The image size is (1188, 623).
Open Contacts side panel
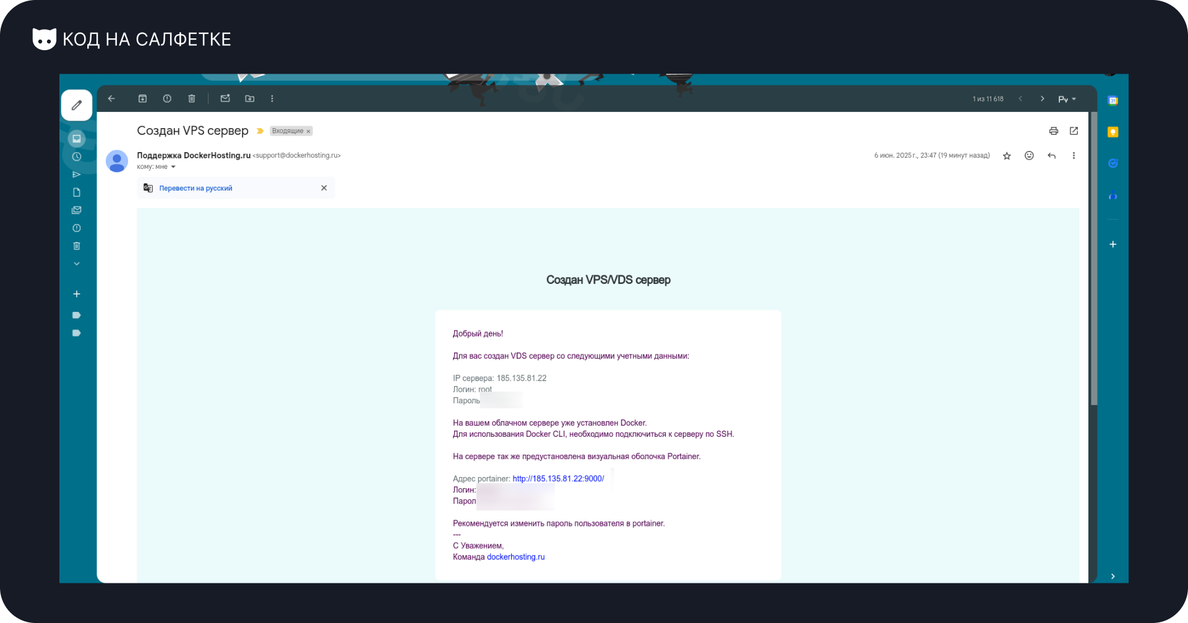click(x=1113, y=196)
